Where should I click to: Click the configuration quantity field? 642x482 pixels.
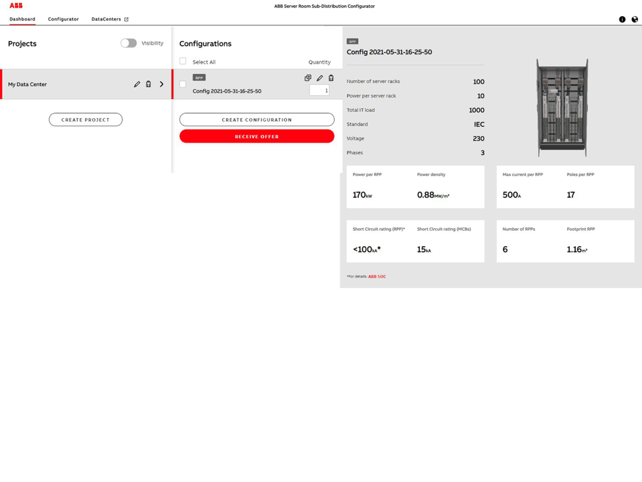tap(319, 90)
